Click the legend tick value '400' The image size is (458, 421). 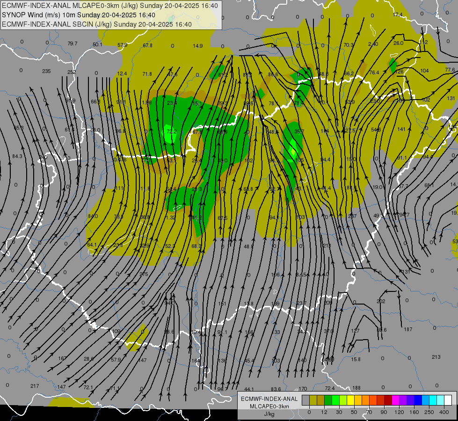tap(444, 412)
